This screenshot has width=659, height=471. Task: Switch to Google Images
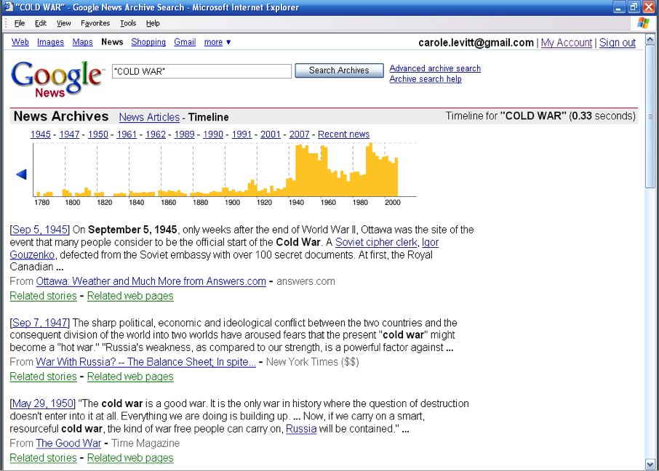click(50, 42)
